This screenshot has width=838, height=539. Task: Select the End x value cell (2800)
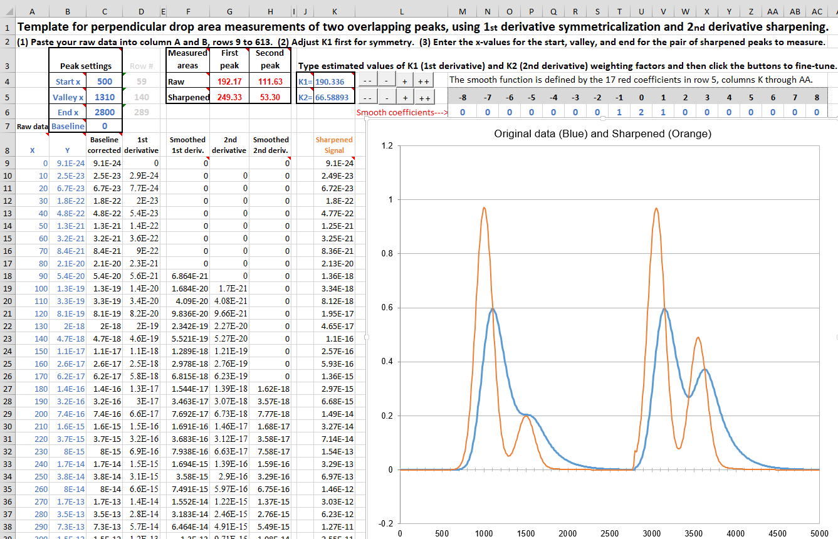click(104, 112)
